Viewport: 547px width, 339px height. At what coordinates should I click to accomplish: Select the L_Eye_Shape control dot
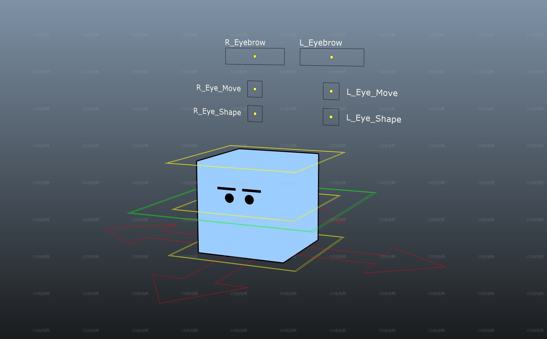click(x=331, y=117)
